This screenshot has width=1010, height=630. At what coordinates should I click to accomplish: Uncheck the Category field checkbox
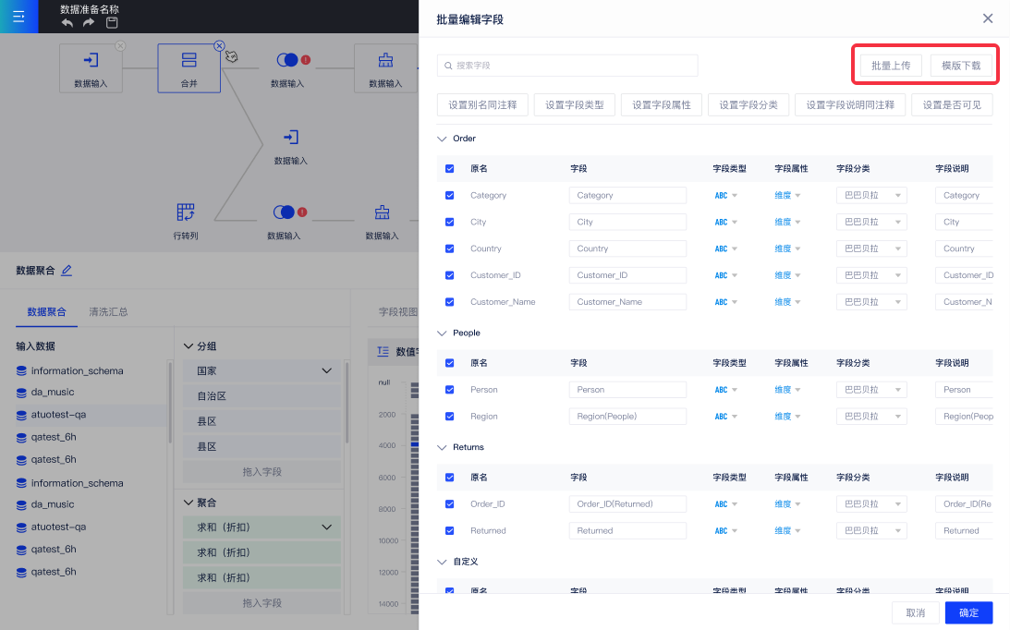point(450,196)
